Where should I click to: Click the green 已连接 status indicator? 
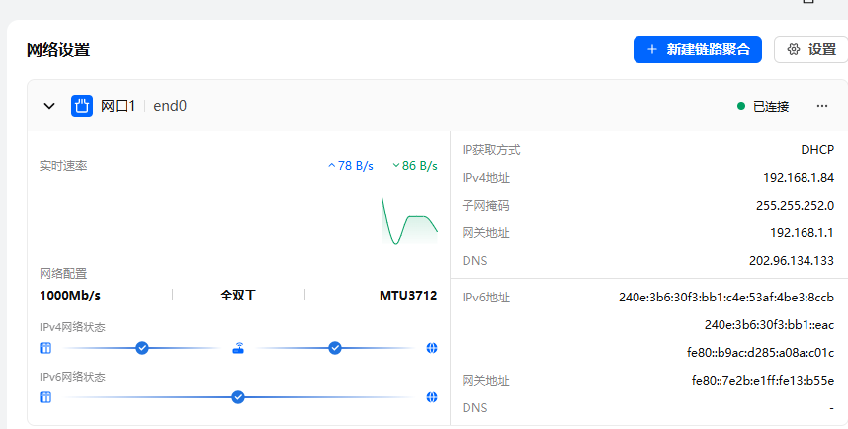(x=763, y=106)
